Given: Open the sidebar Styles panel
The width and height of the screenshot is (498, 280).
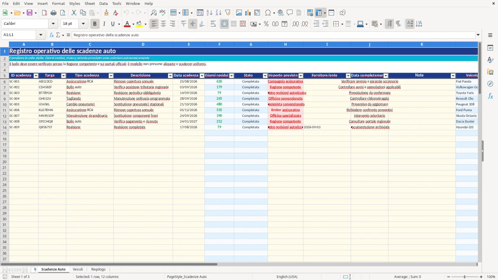Looking at the screenshot, I should [491, 60].
